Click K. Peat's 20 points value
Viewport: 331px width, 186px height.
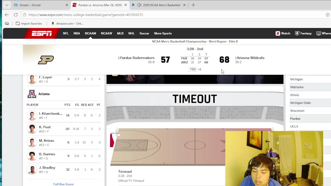click(x=67, y=129)
